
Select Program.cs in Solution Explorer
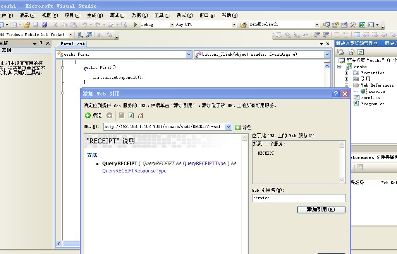click(373, 104)
